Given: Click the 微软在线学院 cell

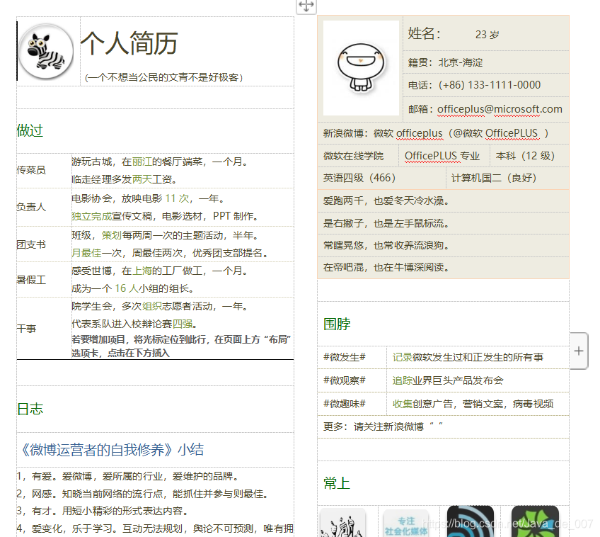Looking at the screenshot, I should pos(353,156).
